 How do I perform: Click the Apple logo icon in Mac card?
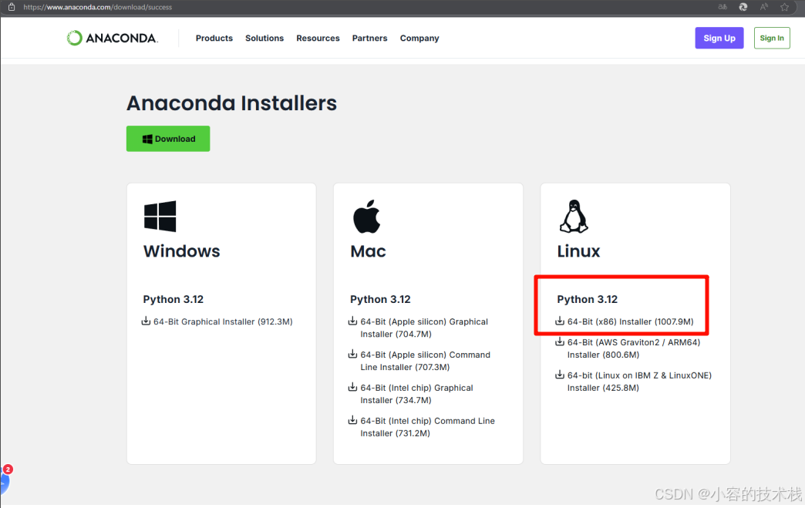point(366,216)
